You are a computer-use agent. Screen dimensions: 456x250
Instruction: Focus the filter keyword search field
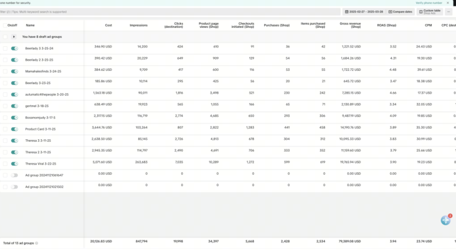point(170,11)
